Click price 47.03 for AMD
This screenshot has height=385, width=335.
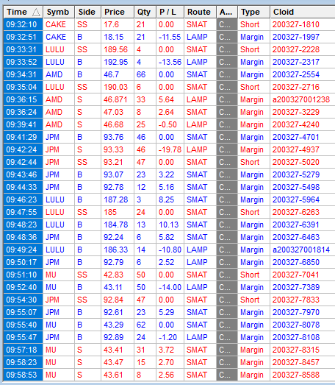113,112
